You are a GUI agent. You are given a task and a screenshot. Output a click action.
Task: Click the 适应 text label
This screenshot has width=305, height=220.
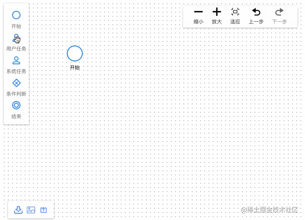(235, 22)
